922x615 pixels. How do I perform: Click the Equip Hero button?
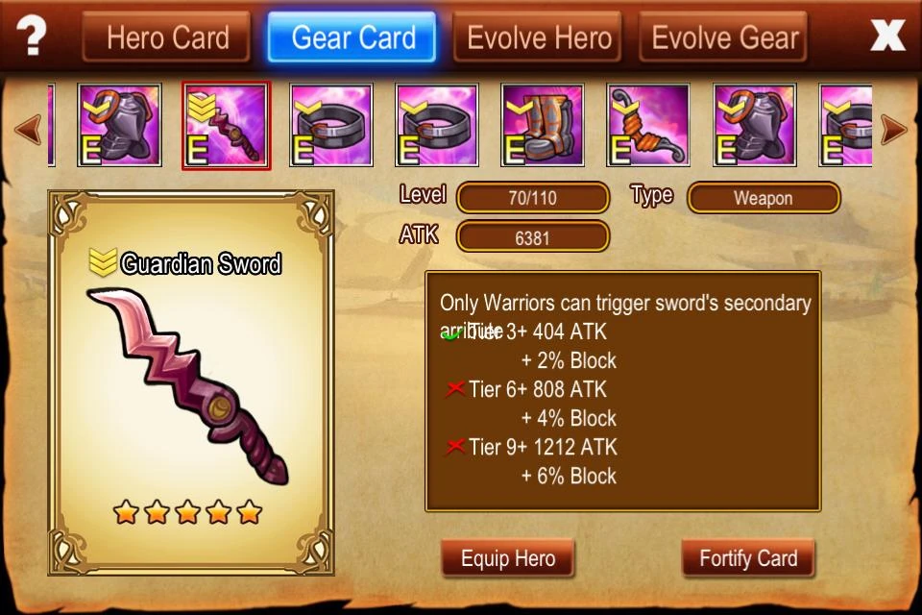coord(507,557)
